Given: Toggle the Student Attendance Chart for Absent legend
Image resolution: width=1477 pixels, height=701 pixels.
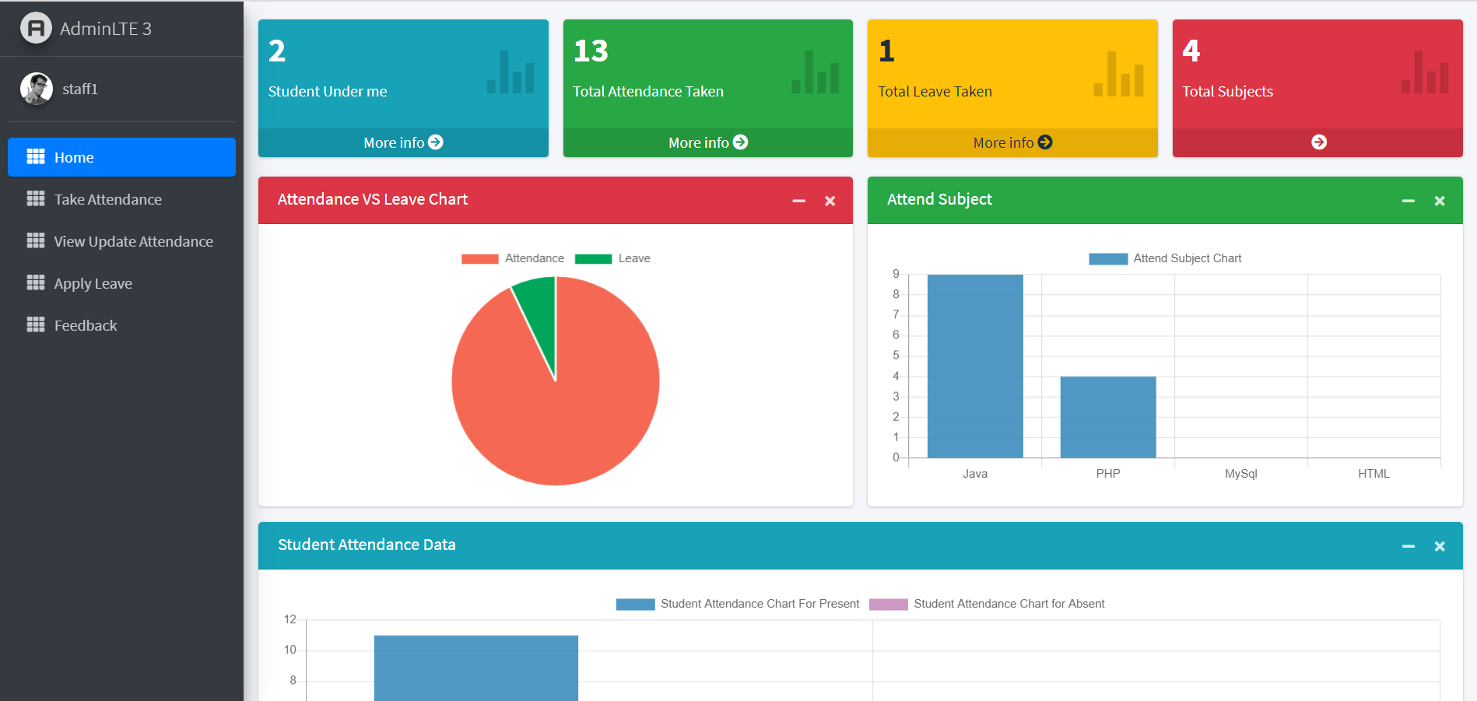Looking at the screenshot, I should point(1009,603).
